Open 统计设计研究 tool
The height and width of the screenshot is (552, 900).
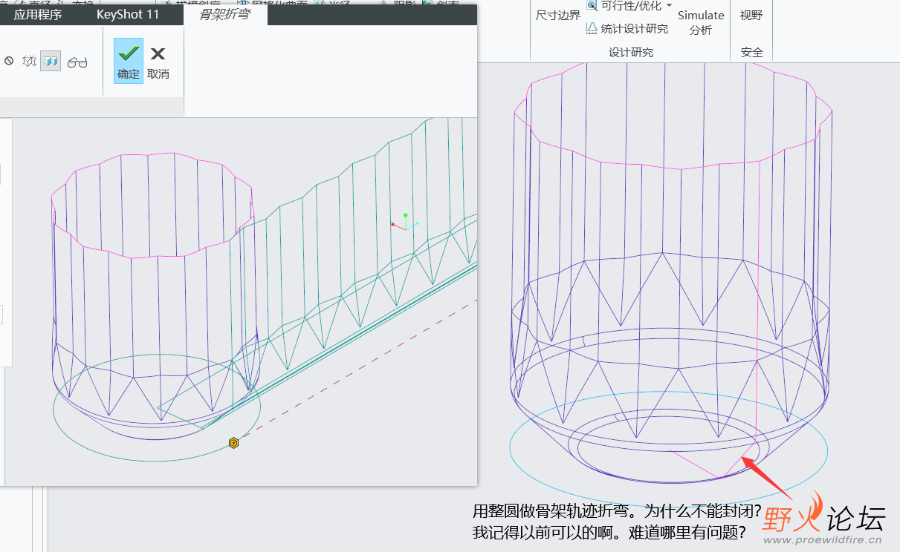(x=627, y=28)
